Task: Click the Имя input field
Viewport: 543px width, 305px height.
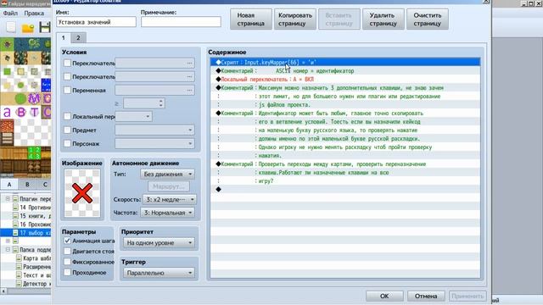Action: click(96, 22)
